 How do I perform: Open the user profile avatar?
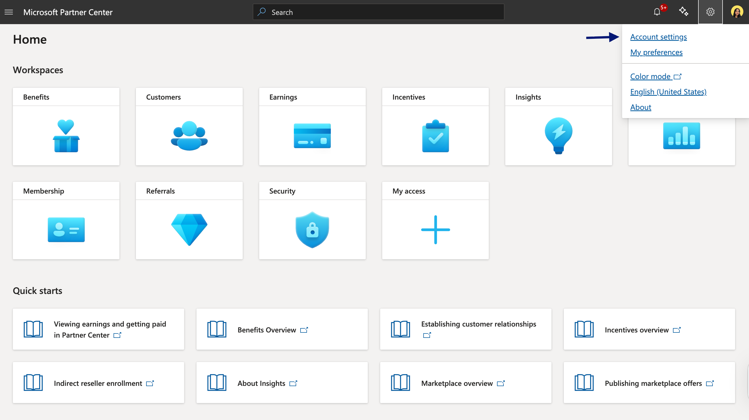pos(737,12)
